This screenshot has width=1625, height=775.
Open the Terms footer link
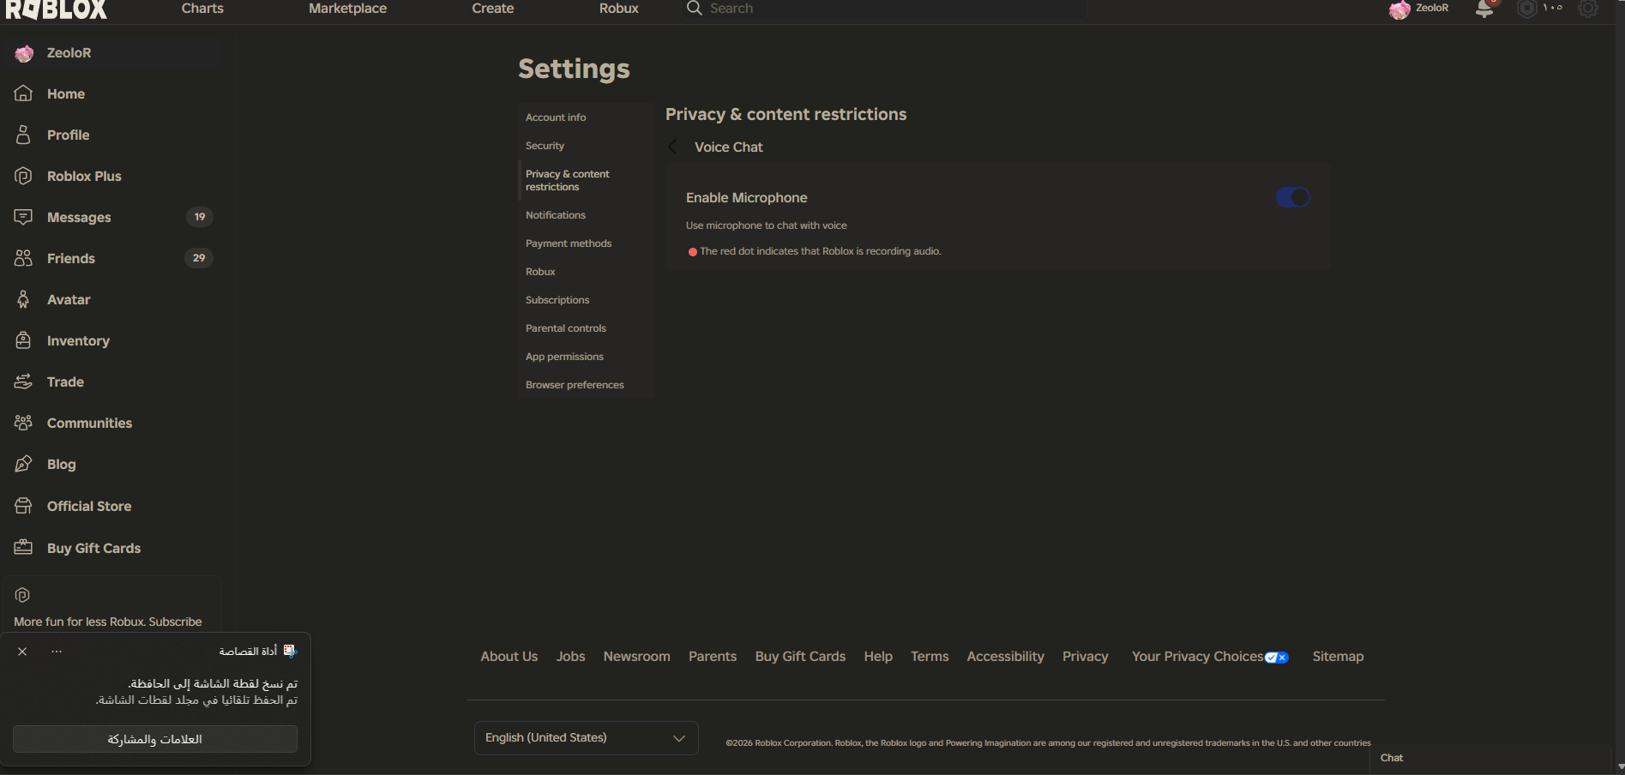pos(930,657)
